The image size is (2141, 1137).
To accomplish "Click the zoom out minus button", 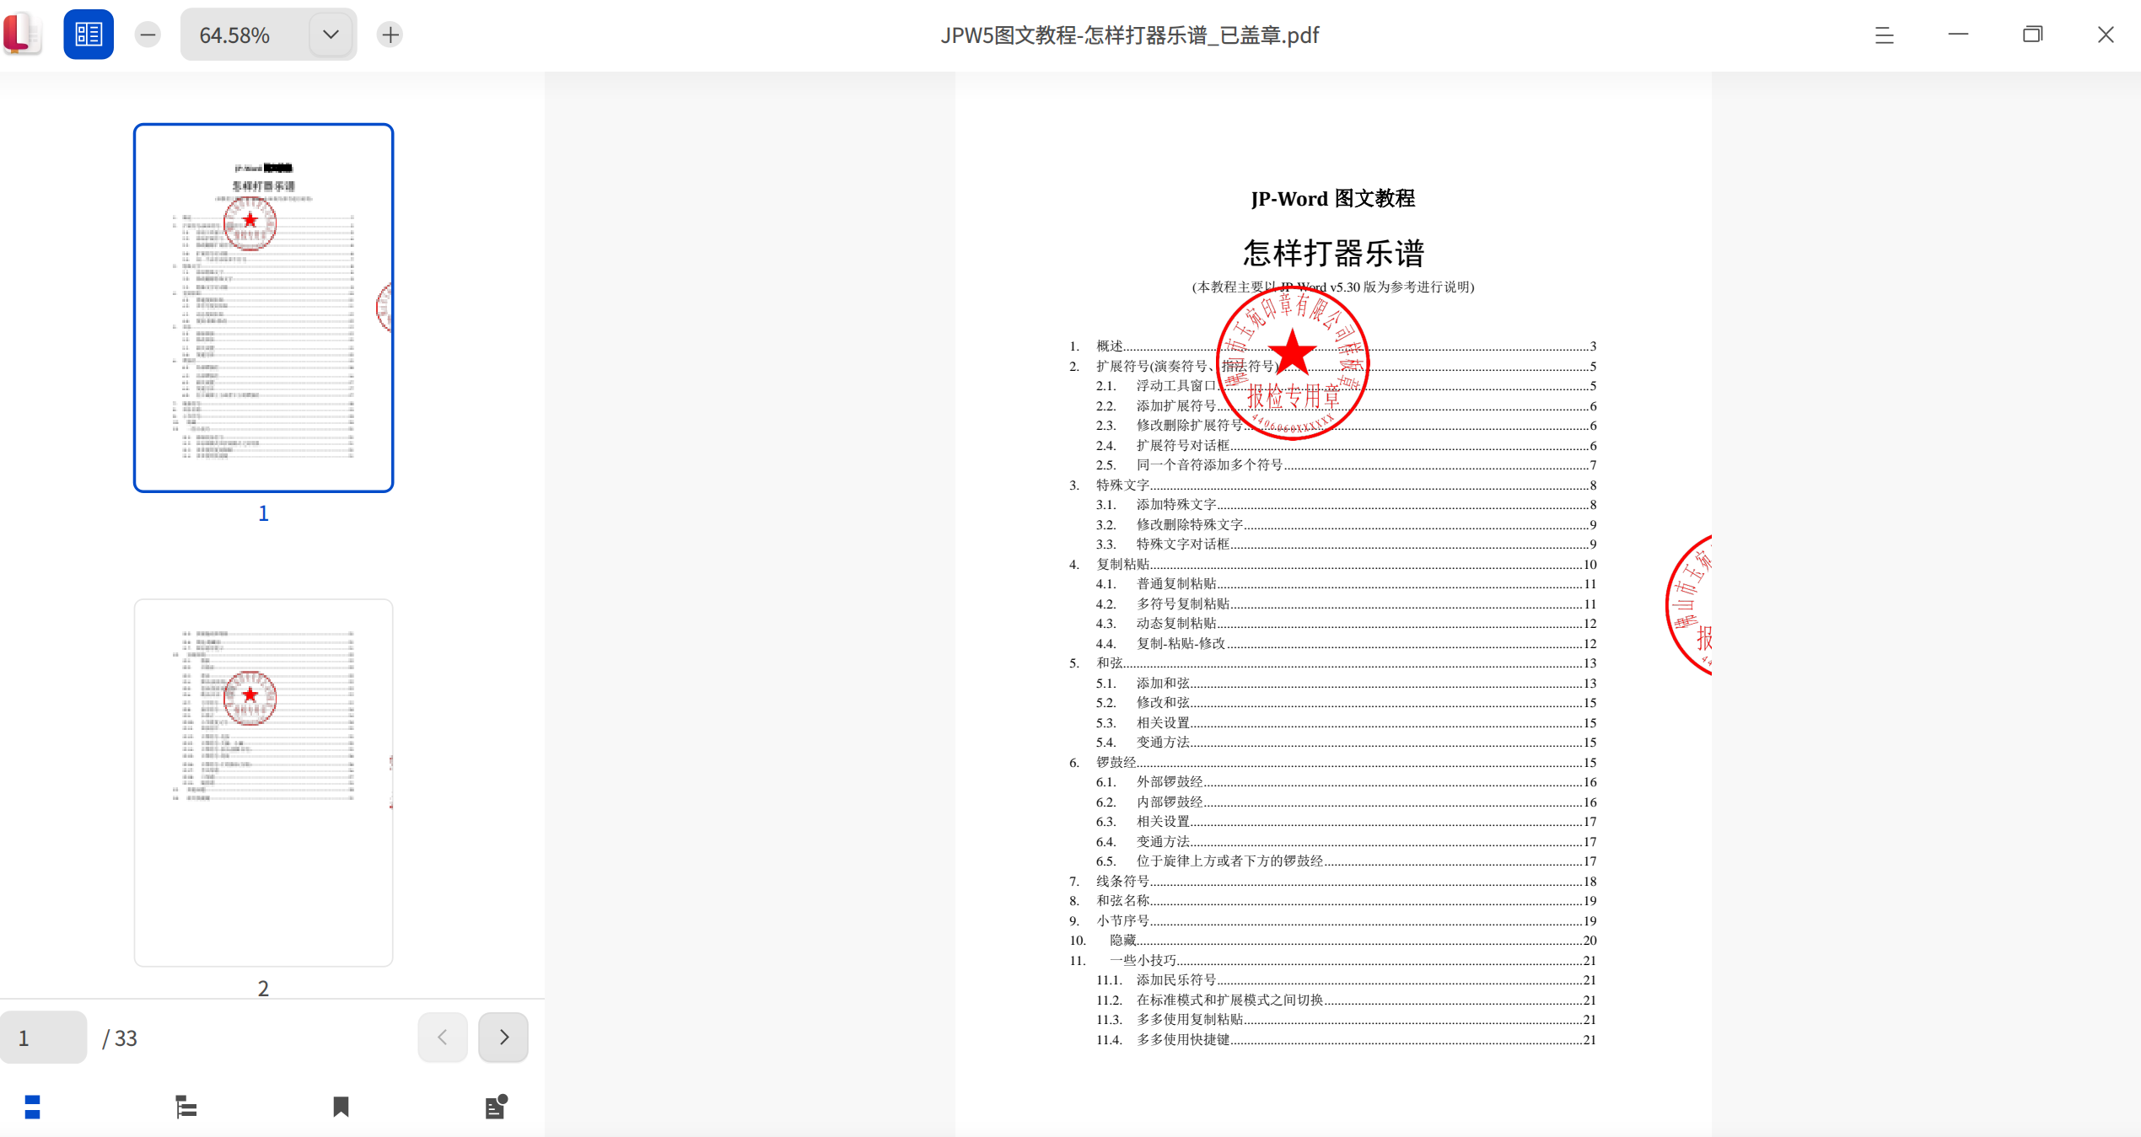I will pos(148,35).
